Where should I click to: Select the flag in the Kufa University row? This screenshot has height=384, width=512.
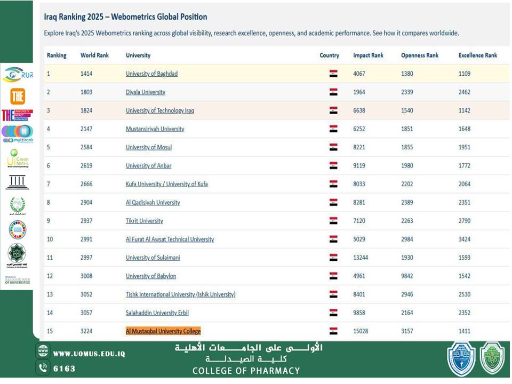click(x=333, y=184)
